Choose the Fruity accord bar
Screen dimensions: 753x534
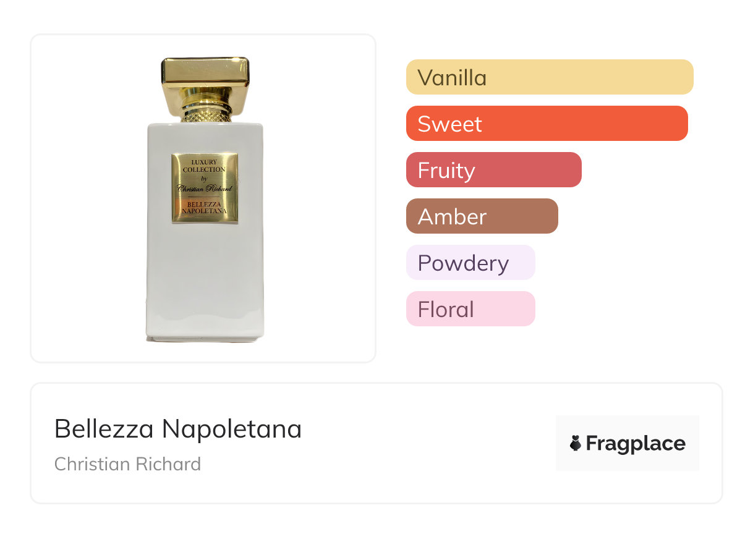click(x=493, y=170)
